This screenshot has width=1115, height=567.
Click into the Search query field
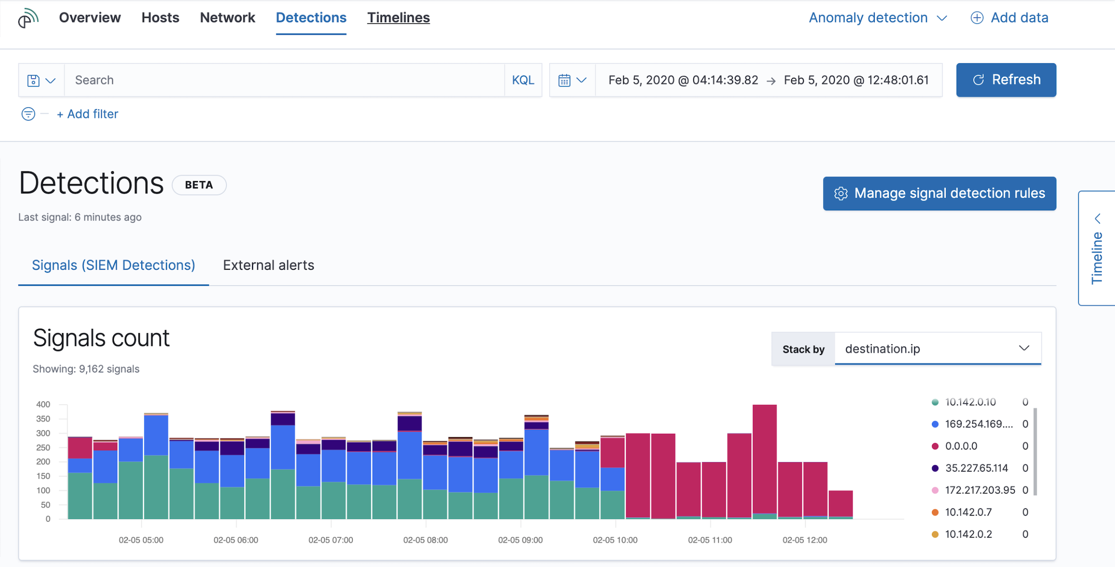tap(286, 80)
